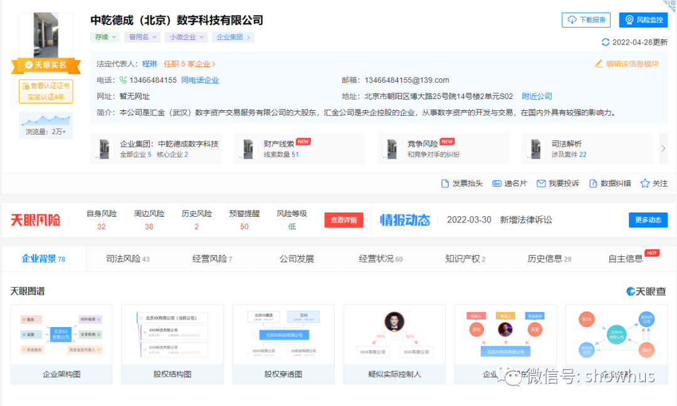The height and width of the screenshot is (406, 677).
Task: Open the 财产线索 card with 51 clues
Action: (x=300, y=148)
